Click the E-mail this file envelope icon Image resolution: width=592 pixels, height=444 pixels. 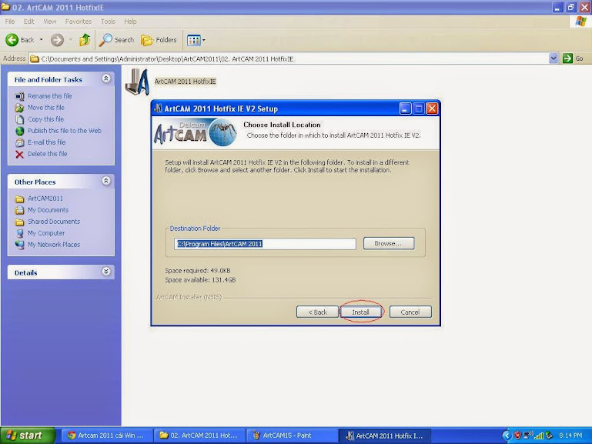click(19, 142)
